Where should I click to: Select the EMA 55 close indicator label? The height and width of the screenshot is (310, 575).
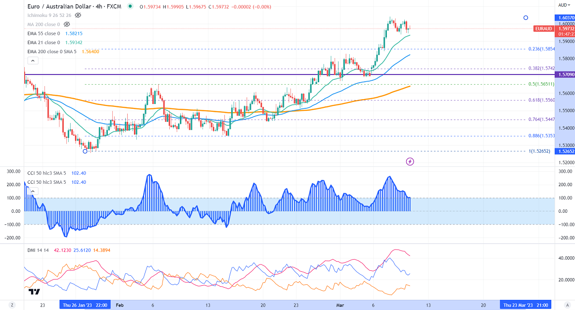44,33
